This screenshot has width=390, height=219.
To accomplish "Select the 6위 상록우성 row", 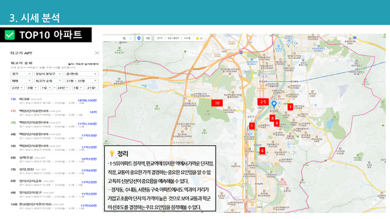I will click(x=54, y=159).
